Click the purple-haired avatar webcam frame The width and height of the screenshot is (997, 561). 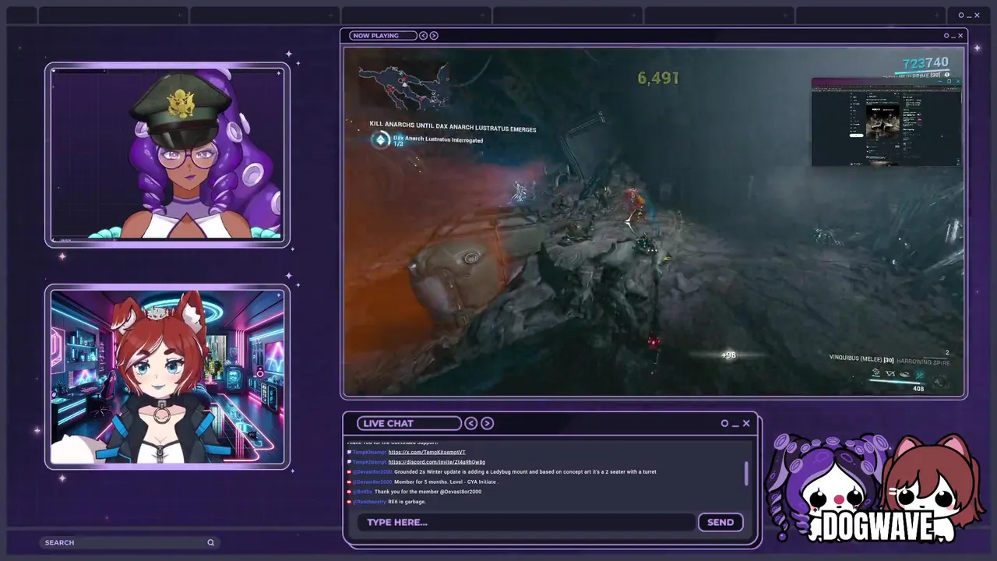pos(167,154)
